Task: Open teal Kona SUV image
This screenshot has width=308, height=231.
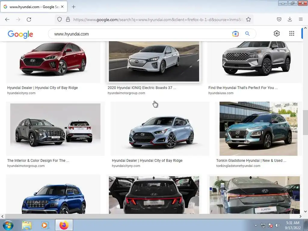Action: (x=258, y=129)
